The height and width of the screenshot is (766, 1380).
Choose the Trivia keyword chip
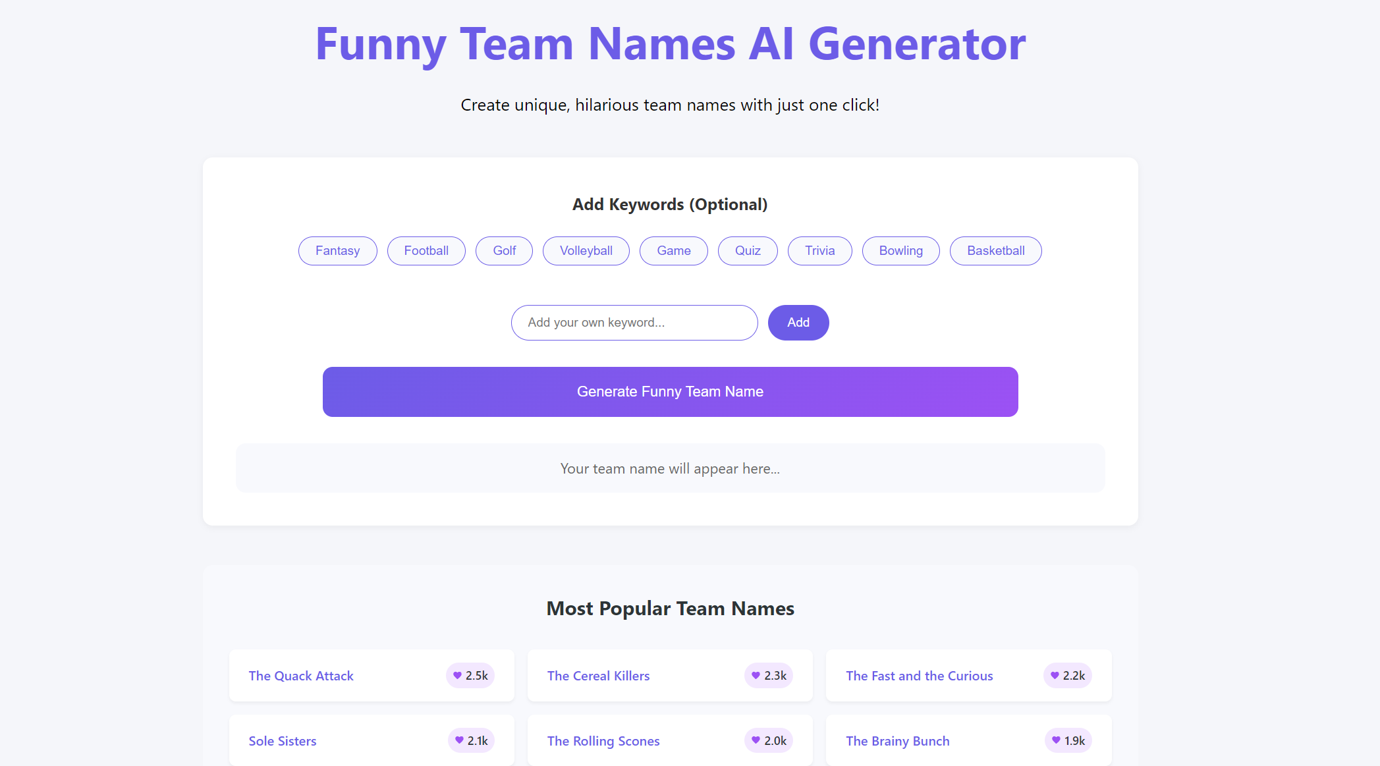(819, 251)
